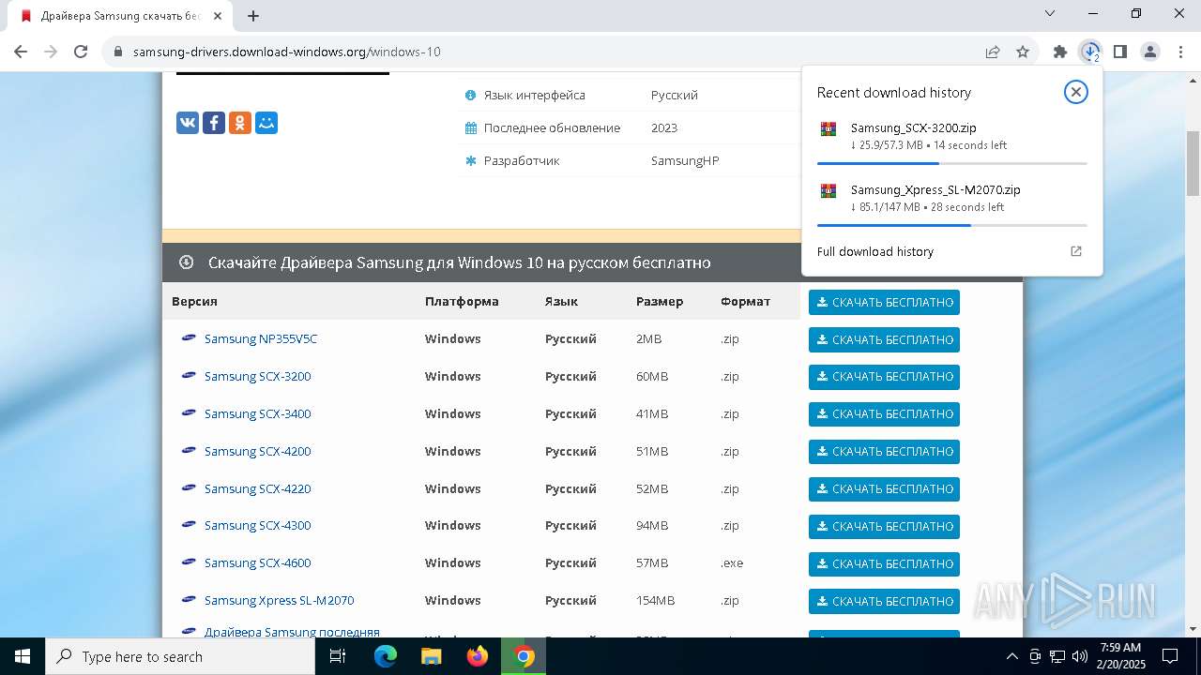
Task: Open the notification center icon
Action: click(1170, 656)
